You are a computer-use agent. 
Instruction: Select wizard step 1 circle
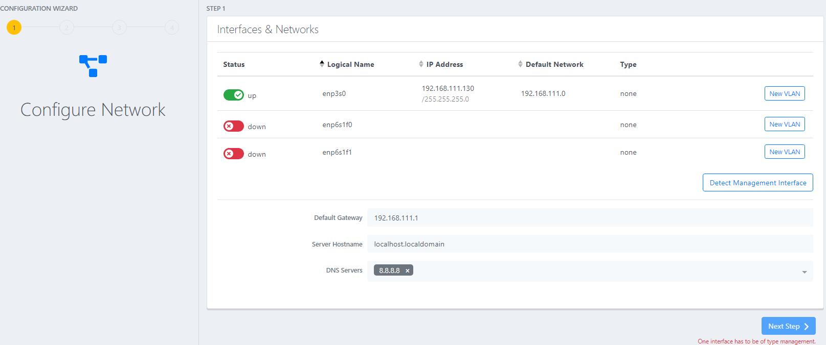pos(14,28)
